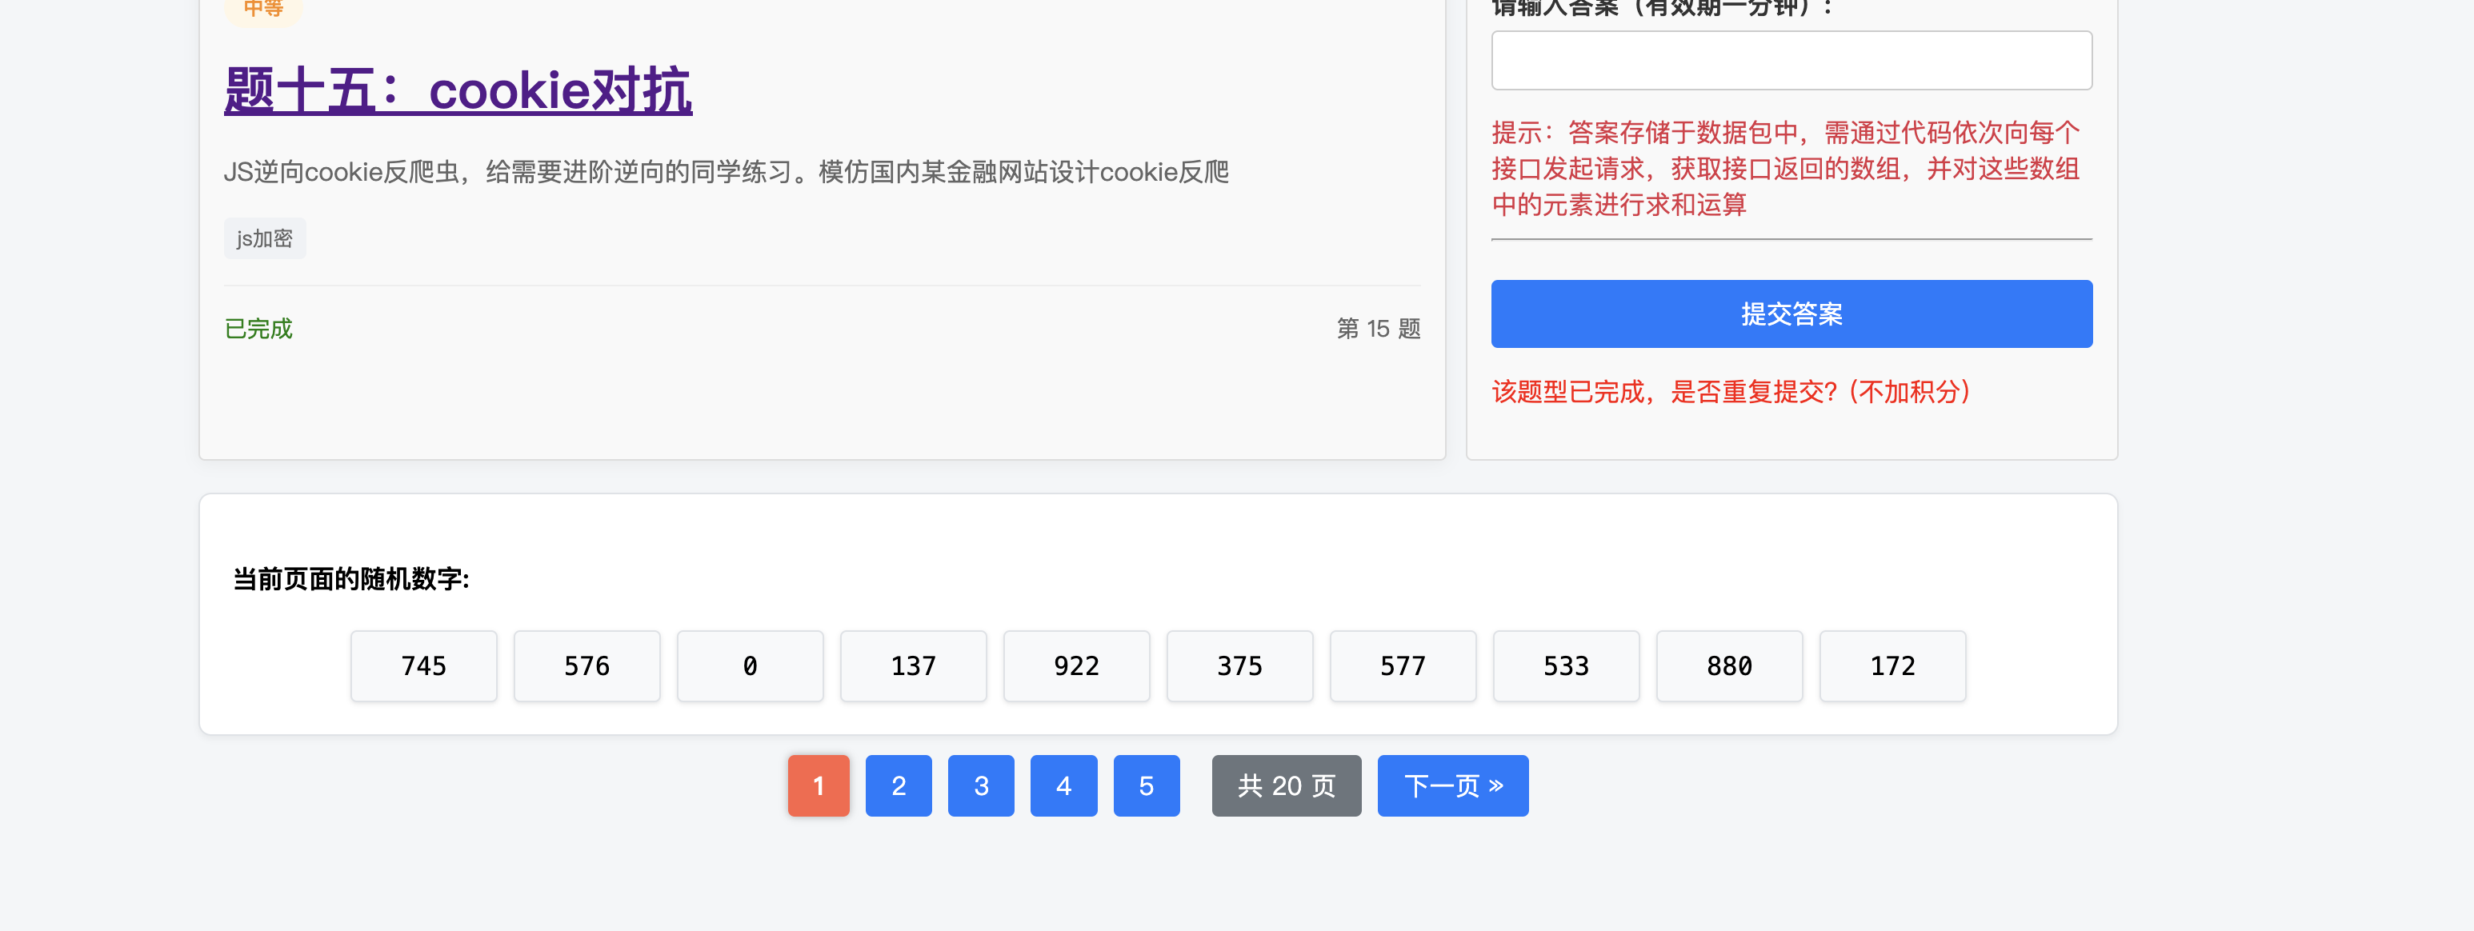The height and width of the screenshot is (931, 2474).
Task: Select the random number box 922
Action: (1077, 666)
